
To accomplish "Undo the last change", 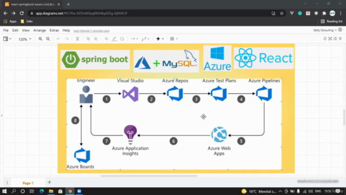I will pos(58,39).
